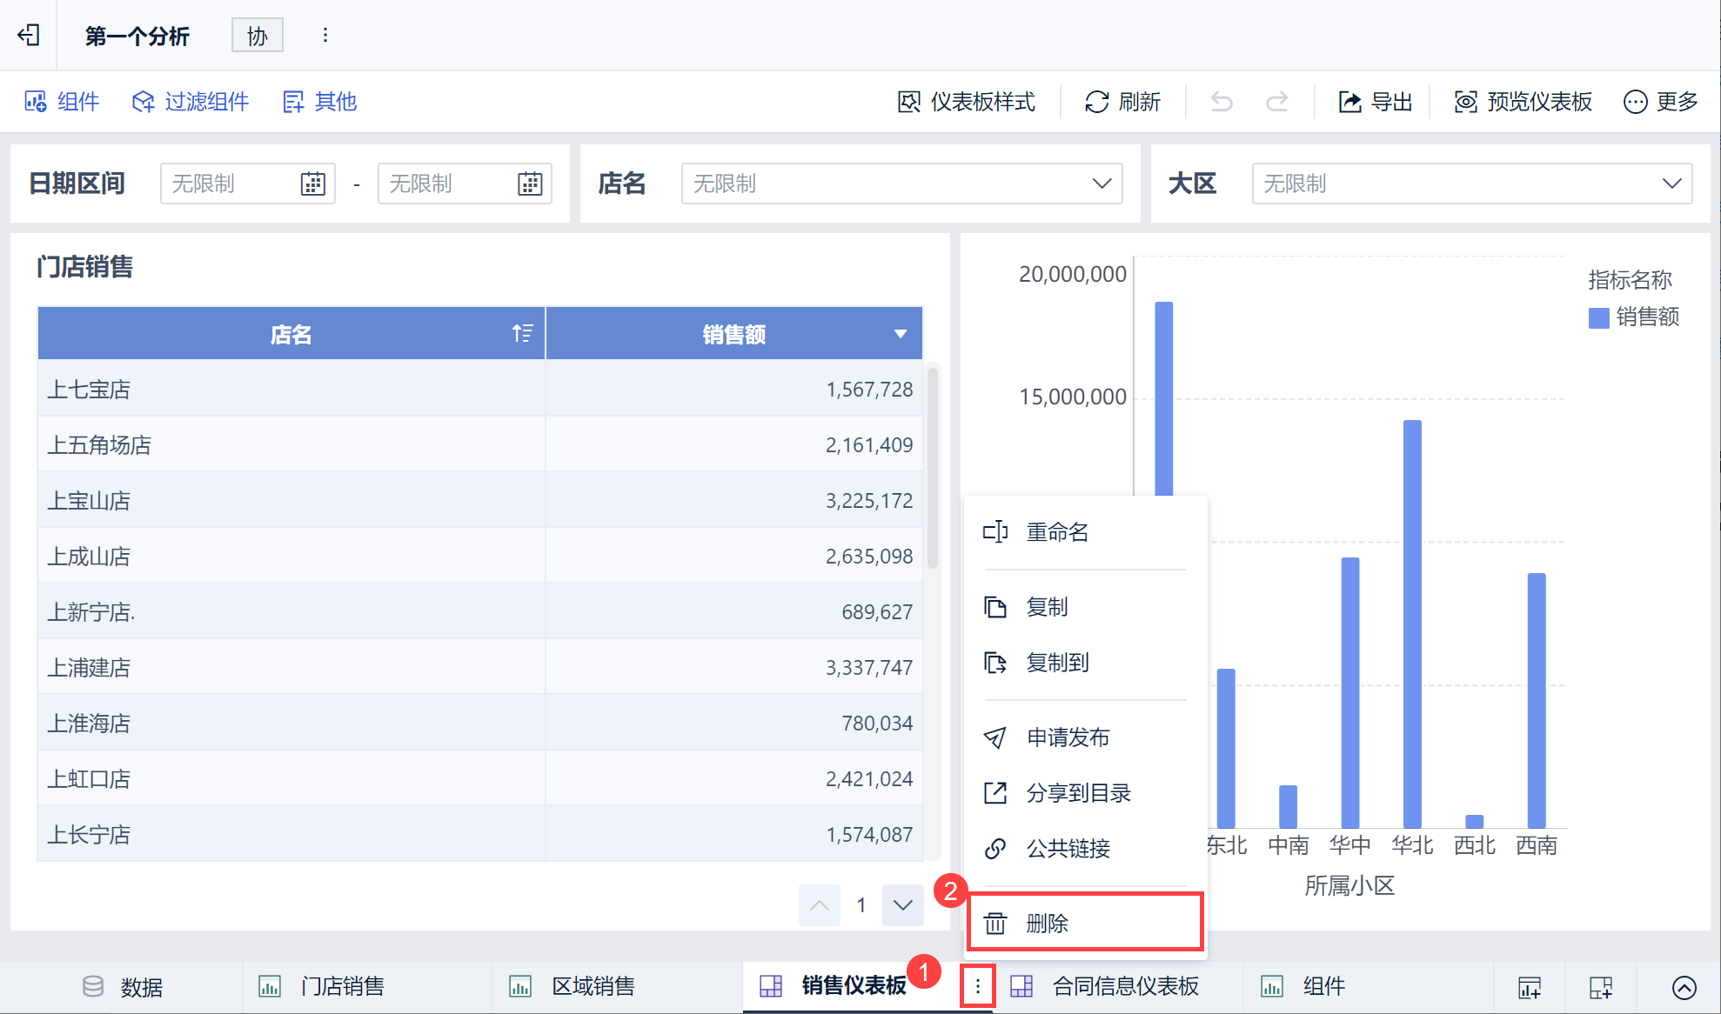Open the start date calendar picker icon
The image size is (1721, 1014).
[312, 183]
